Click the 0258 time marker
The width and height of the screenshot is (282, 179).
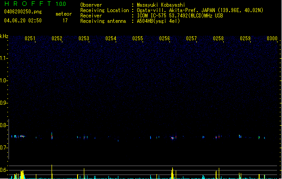tap(218, 38)
